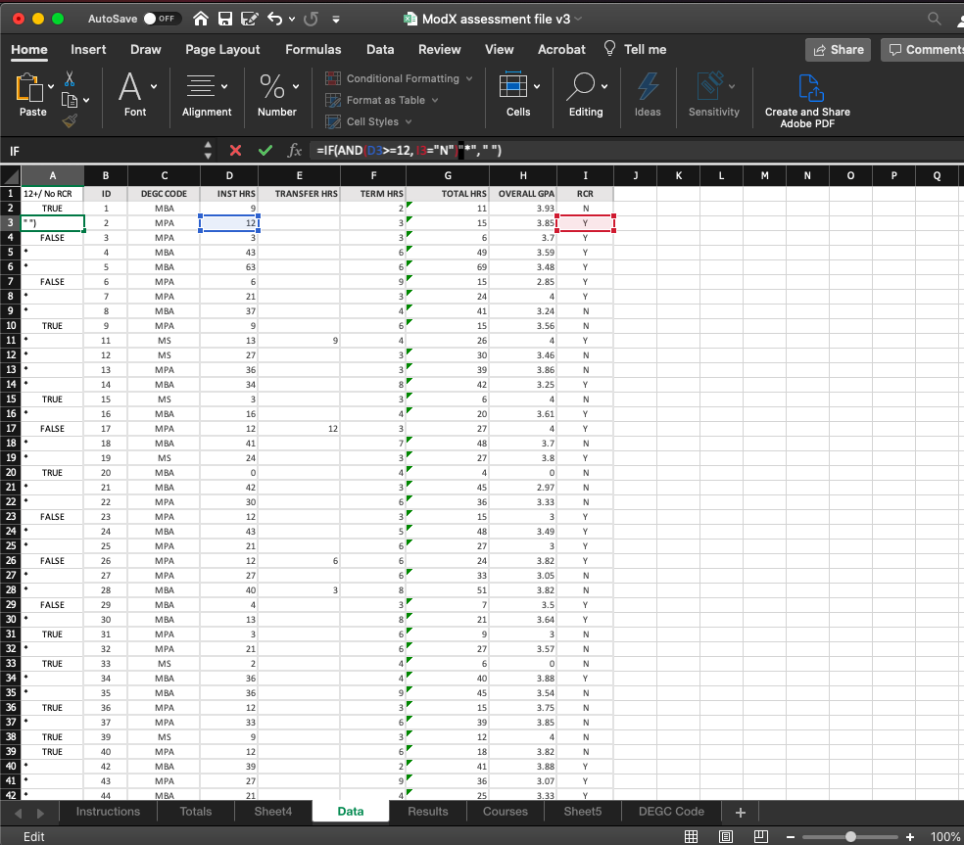Click the Share button
This screenshot has width=964, height=845.
coord(838,49)
